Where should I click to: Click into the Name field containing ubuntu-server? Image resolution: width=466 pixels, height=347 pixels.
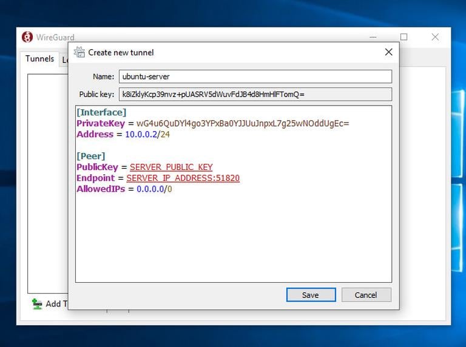click(x=255, y=76)
